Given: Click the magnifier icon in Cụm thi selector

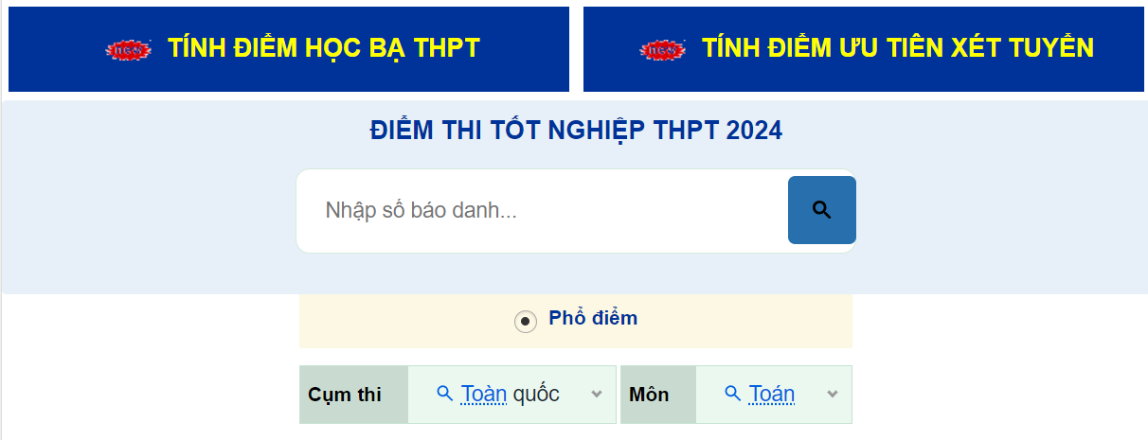Looking at the screenshot, I should coord(445,394).
